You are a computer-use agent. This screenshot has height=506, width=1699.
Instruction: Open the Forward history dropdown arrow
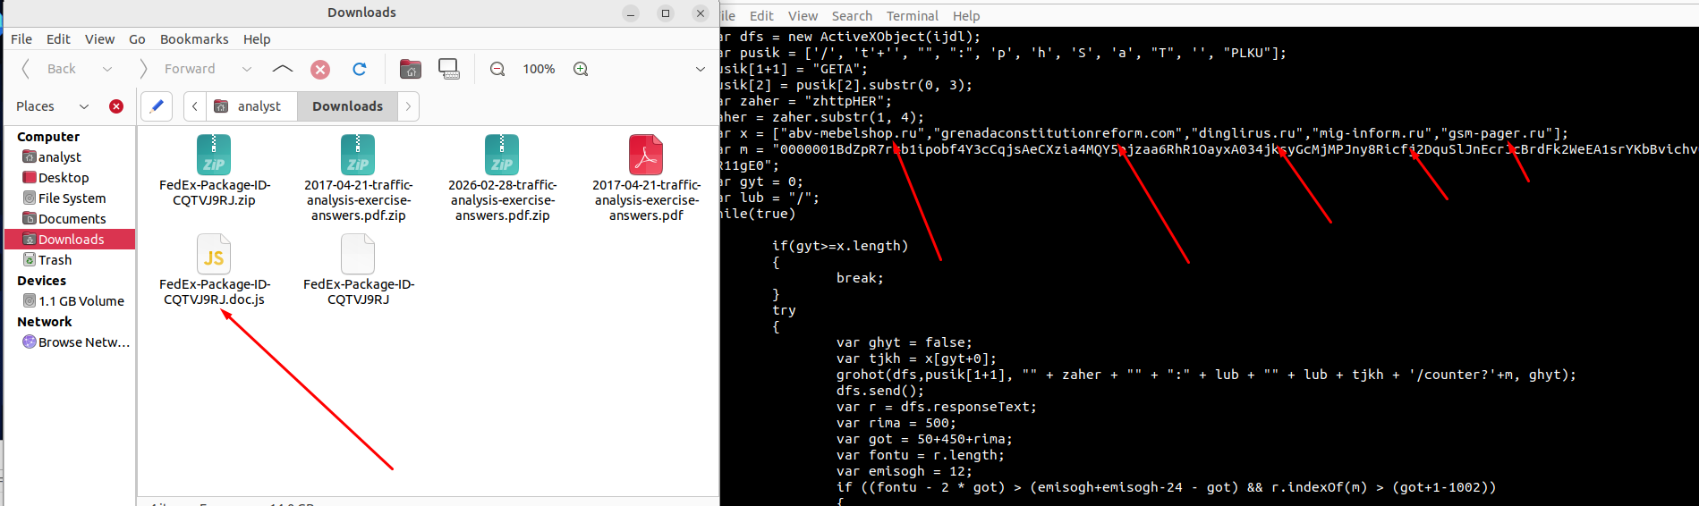[247, 69]
